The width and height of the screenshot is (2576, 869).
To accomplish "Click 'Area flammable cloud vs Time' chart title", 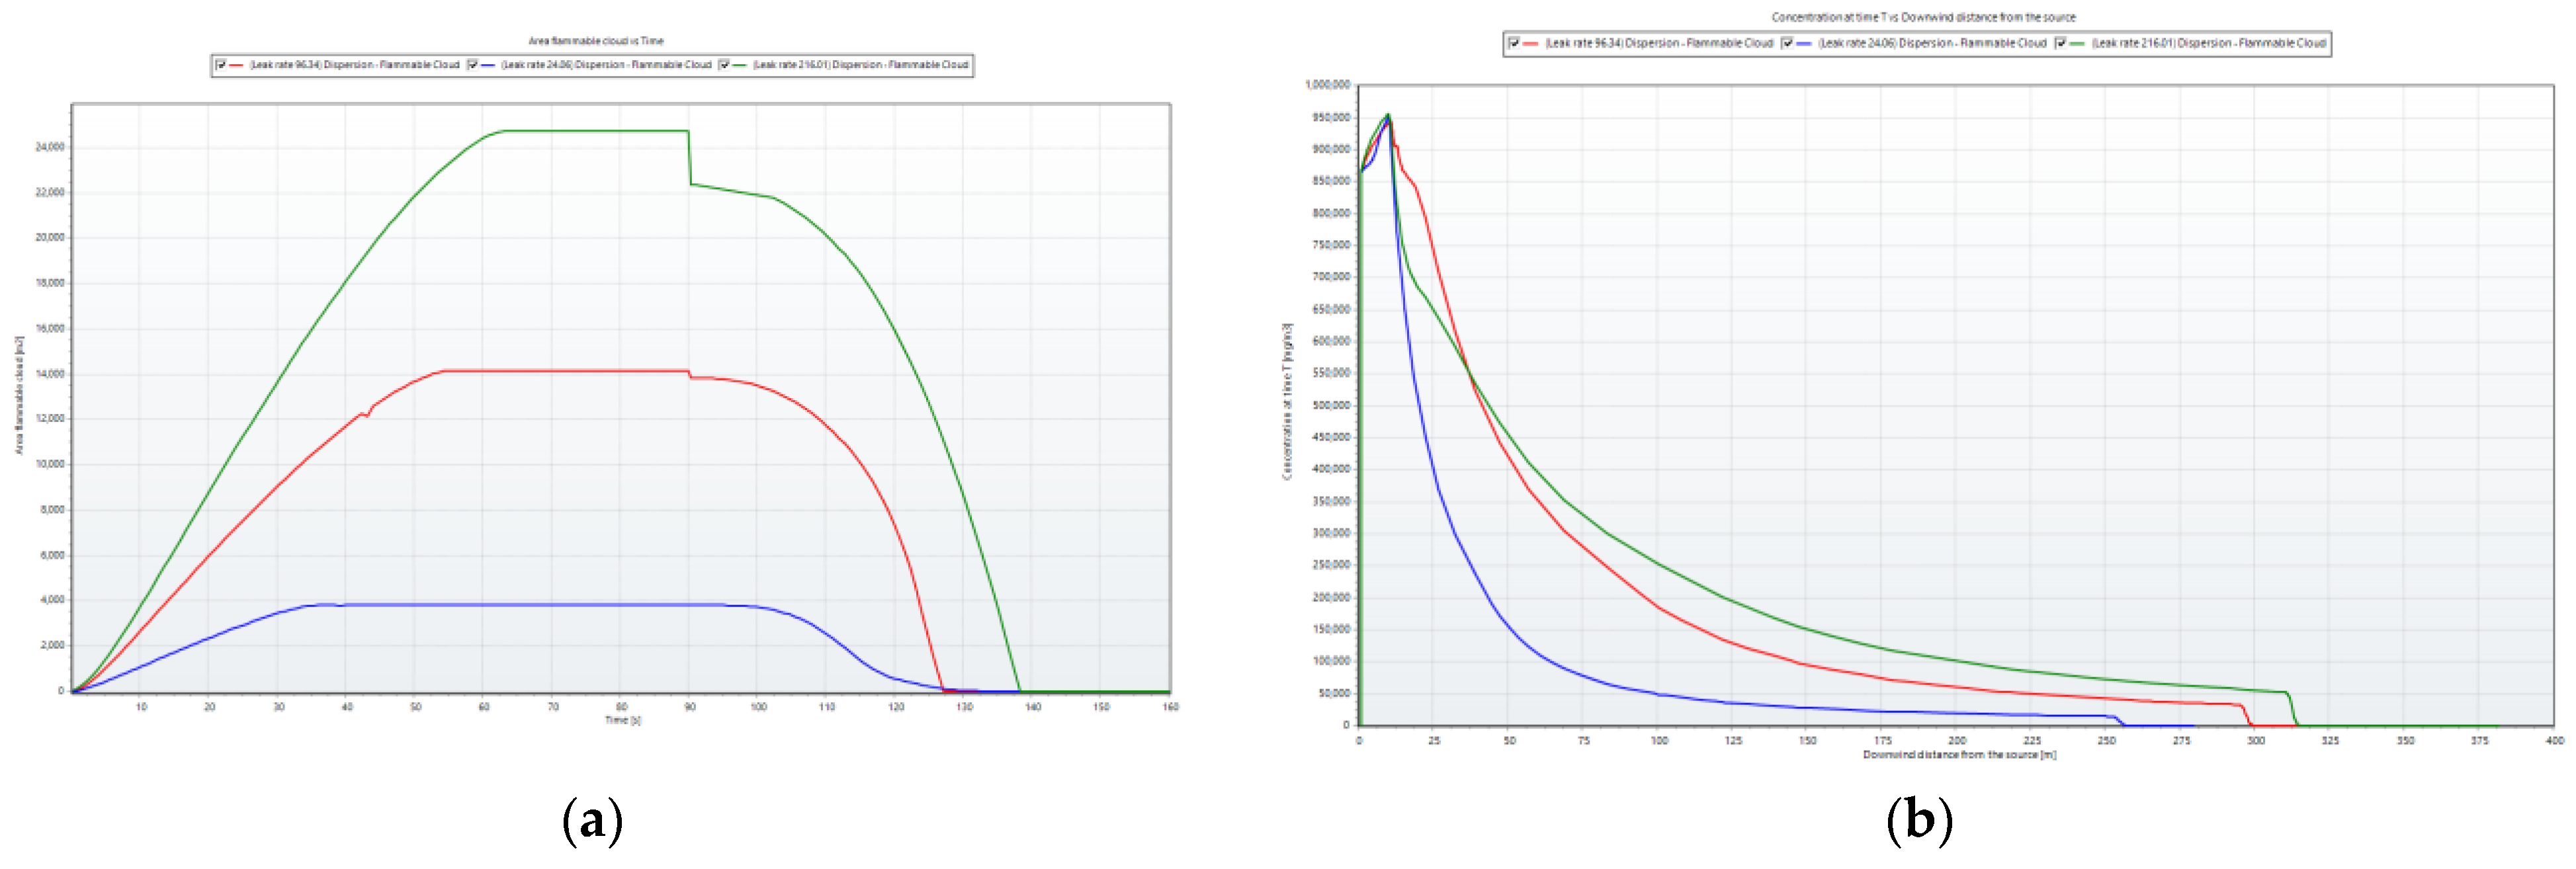I will click(596, 41).
